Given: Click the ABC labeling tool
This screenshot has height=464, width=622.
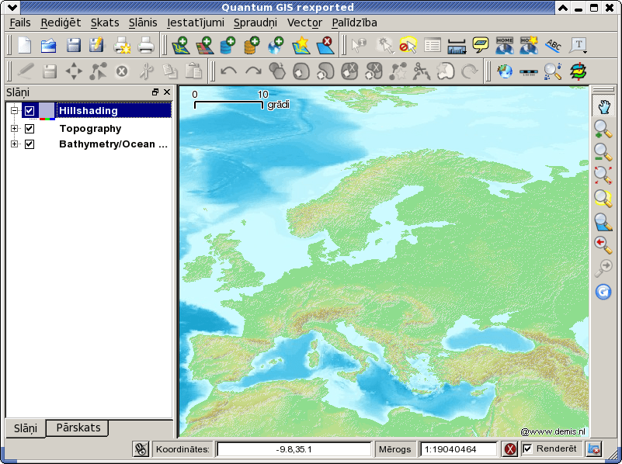Looking at the screenshot, I should point(554,45).
